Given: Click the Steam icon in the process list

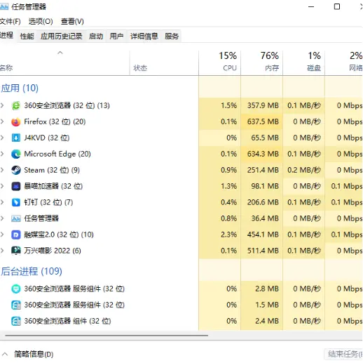Looking at the screenshot, I should 16,170.
